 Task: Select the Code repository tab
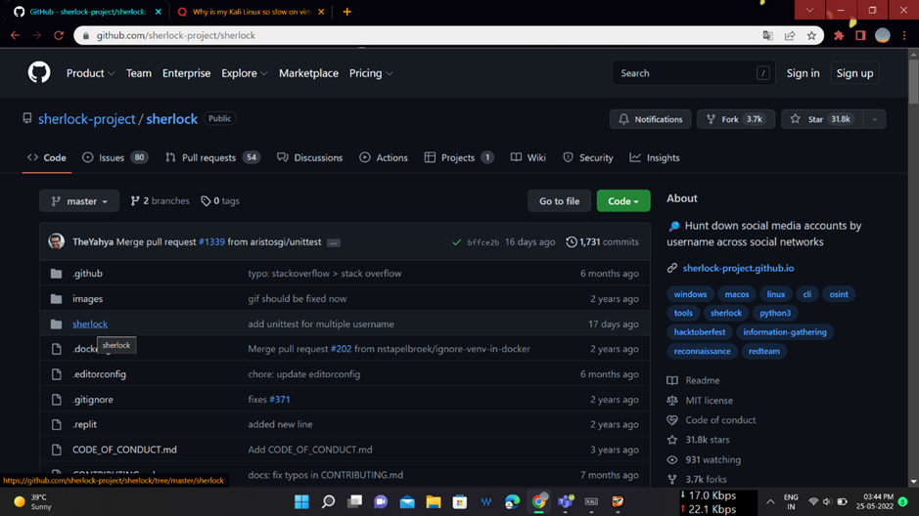47,158
